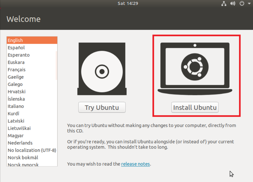Open the release notes link

136,164
